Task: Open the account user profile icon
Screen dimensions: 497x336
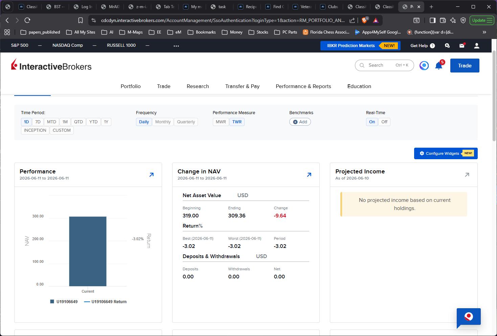Action: 477,46
